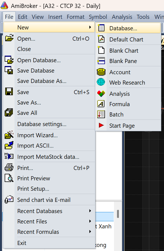Expand the New submenu arrow
The image size is (164, 251).
(x=90, y=27)
